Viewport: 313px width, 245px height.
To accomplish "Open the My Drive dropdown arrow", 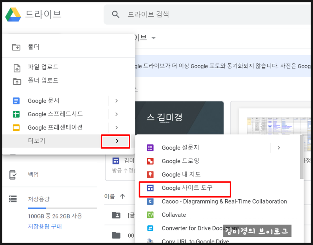I will [x=153, y=38].
